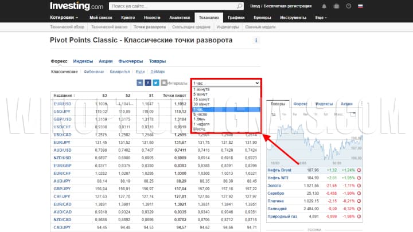
Task: Switch to the Фьючерсы pivot tab
Action: coord(130,61)
